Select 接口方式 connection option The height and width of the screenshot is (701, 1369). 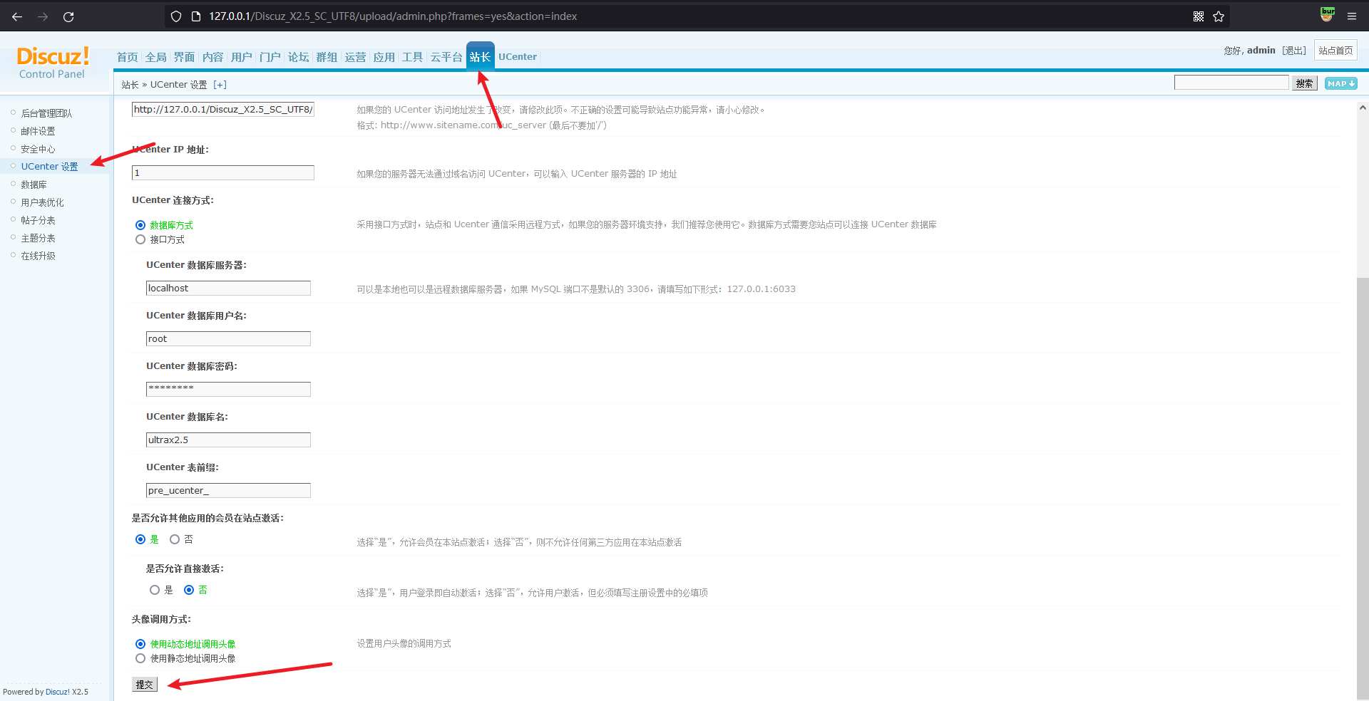tap(140, 239)
